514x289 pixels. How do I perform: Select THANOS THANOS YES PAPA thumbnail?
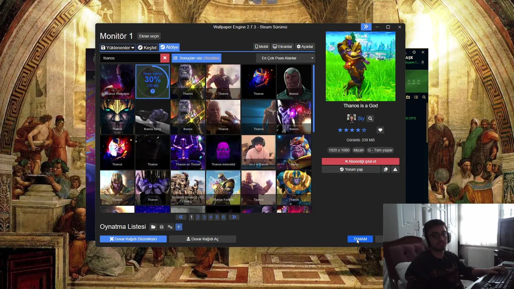click(x=188, y=187)
